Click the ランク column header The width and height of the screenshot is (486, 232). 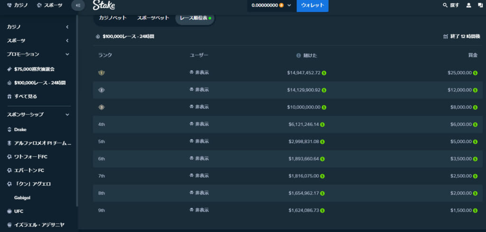click(x=105, y=55)
